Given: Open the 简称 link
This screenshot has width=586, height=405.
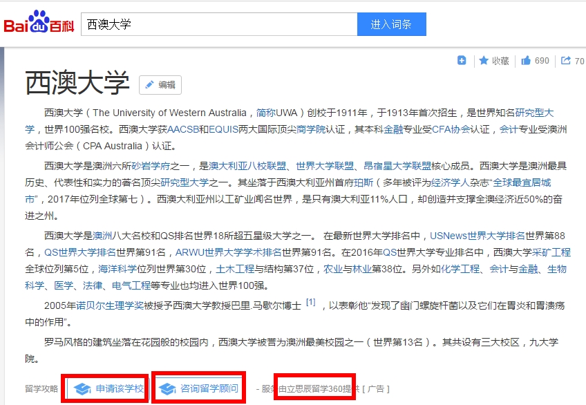Looking at the screenshot, I should pyautogui.click(x=266, y=113).
